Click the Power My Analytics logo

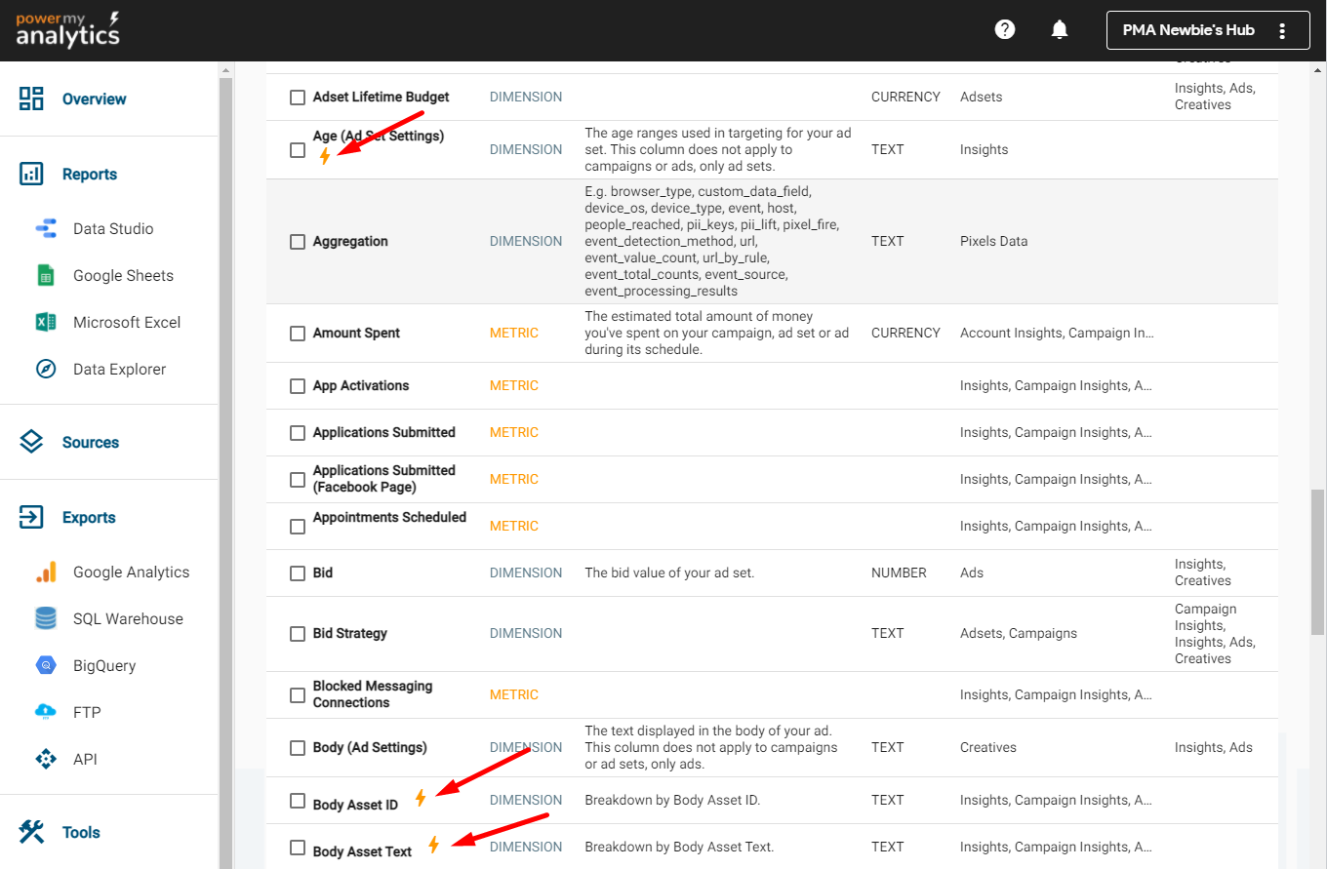click(66, 30)
